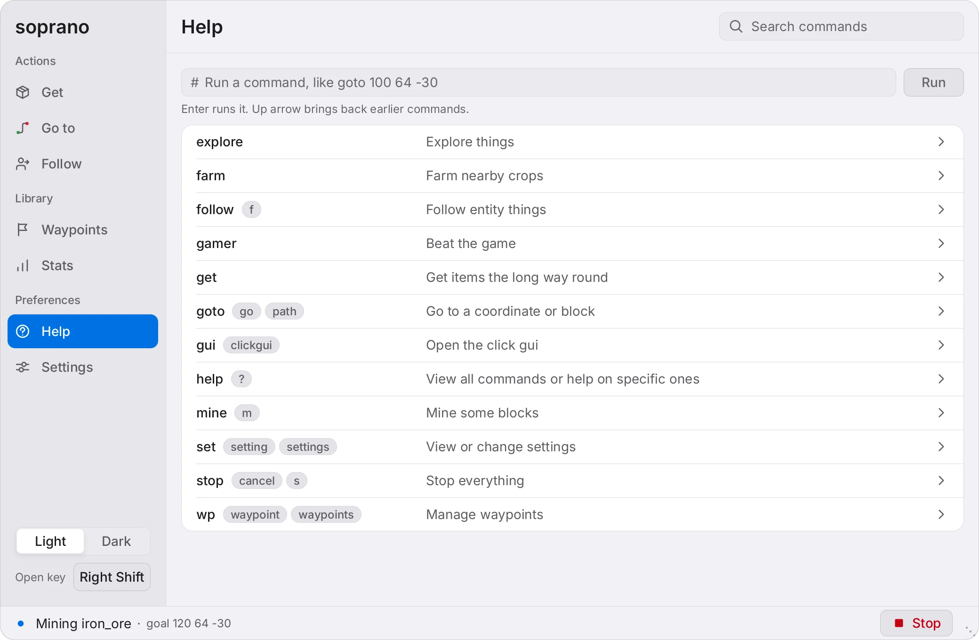Focus the Run a command input
The height and width of the screenshot is (640, 979).
(x=538, y=82)
